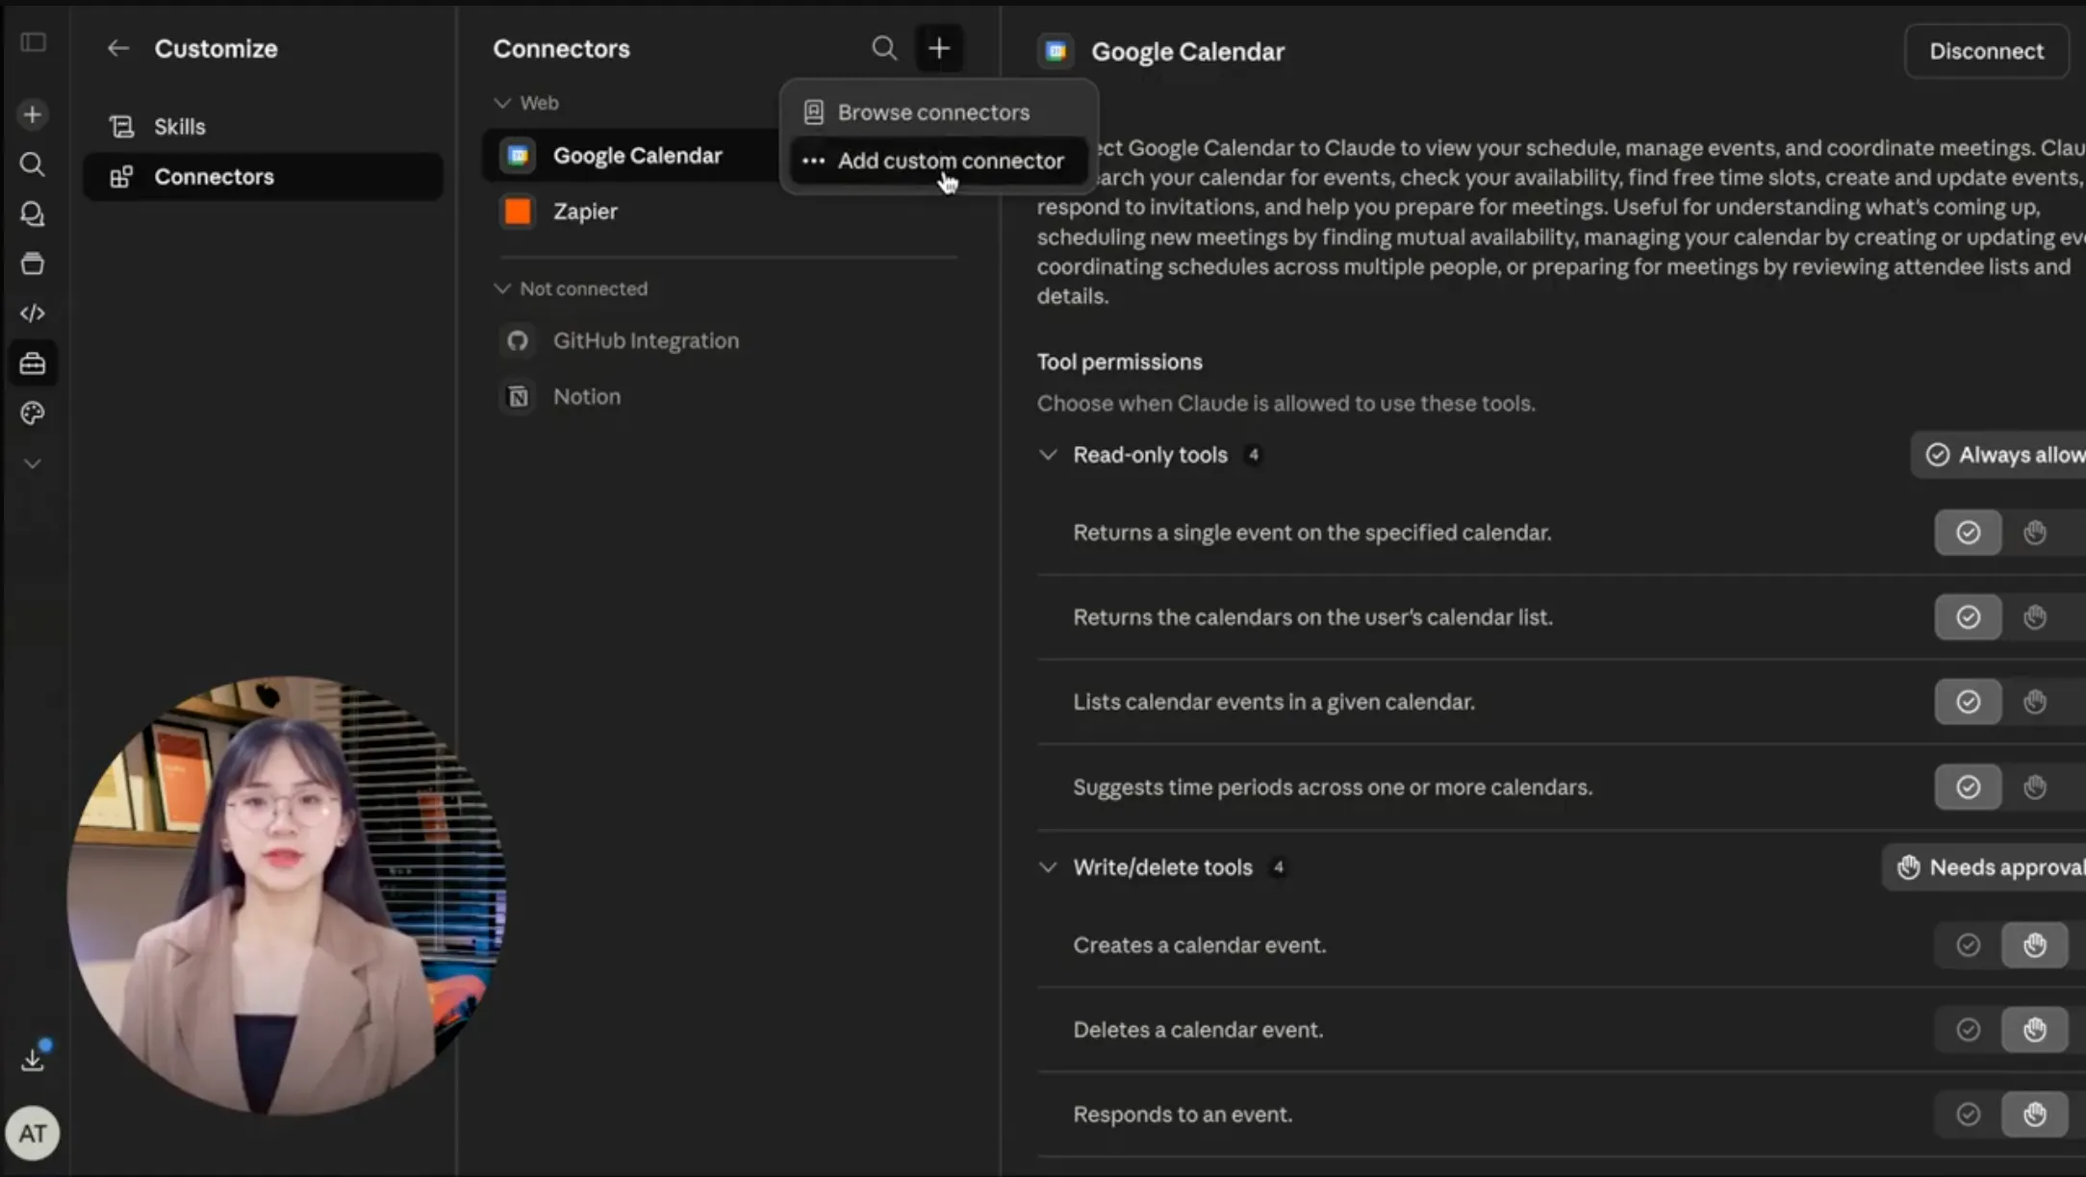Always allow 'Suggests time periods' tool

point(1968,788)
